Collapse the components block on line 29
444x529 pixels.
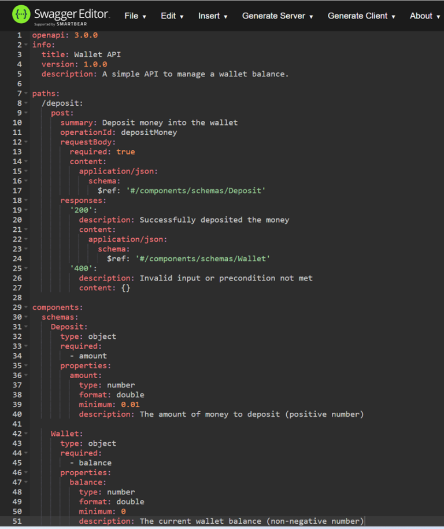(26, 308)
